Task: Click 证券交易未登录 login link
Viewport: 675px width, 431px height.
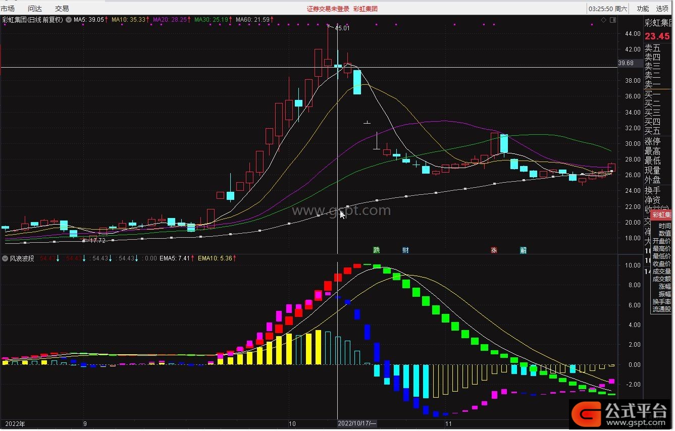Action: pos(328,9)
